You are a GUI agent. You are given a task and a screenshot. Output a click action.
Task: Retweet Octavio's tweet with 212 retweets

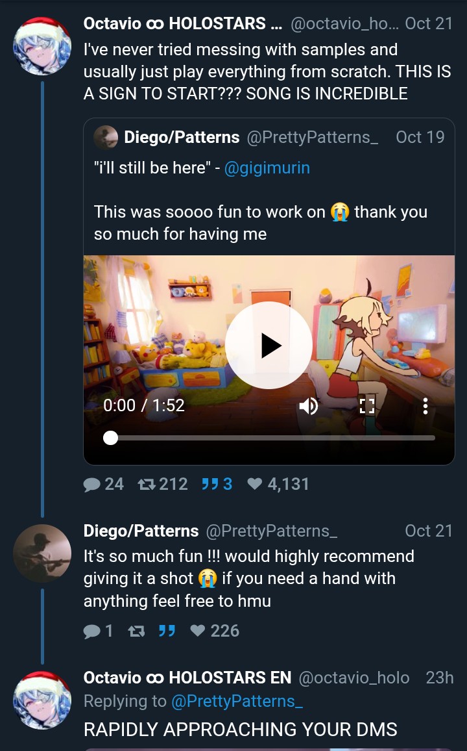point(163,484)
